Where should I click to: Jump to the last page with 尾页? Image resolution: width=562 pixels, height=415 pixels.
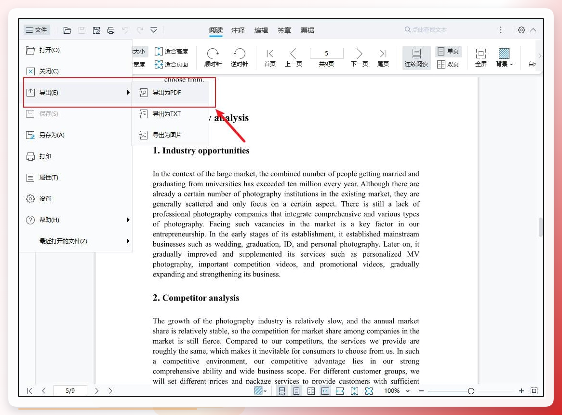point(383,57)
